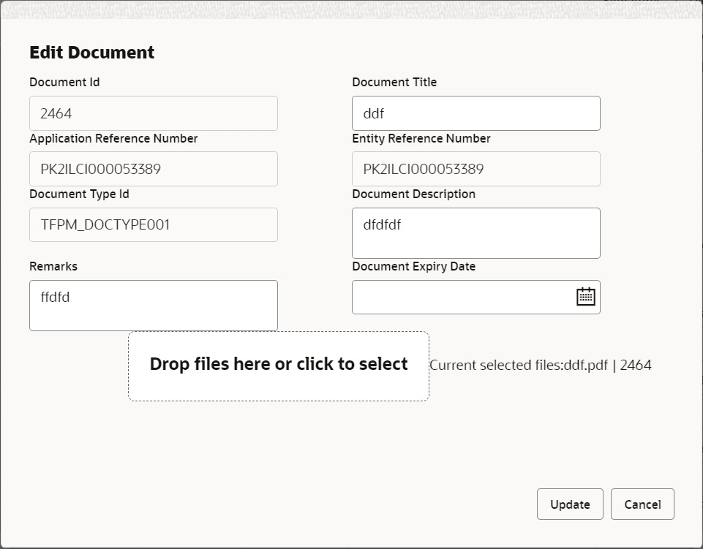
Task: Click the Application Reference Number field
Action: click(x=153, y=169)
